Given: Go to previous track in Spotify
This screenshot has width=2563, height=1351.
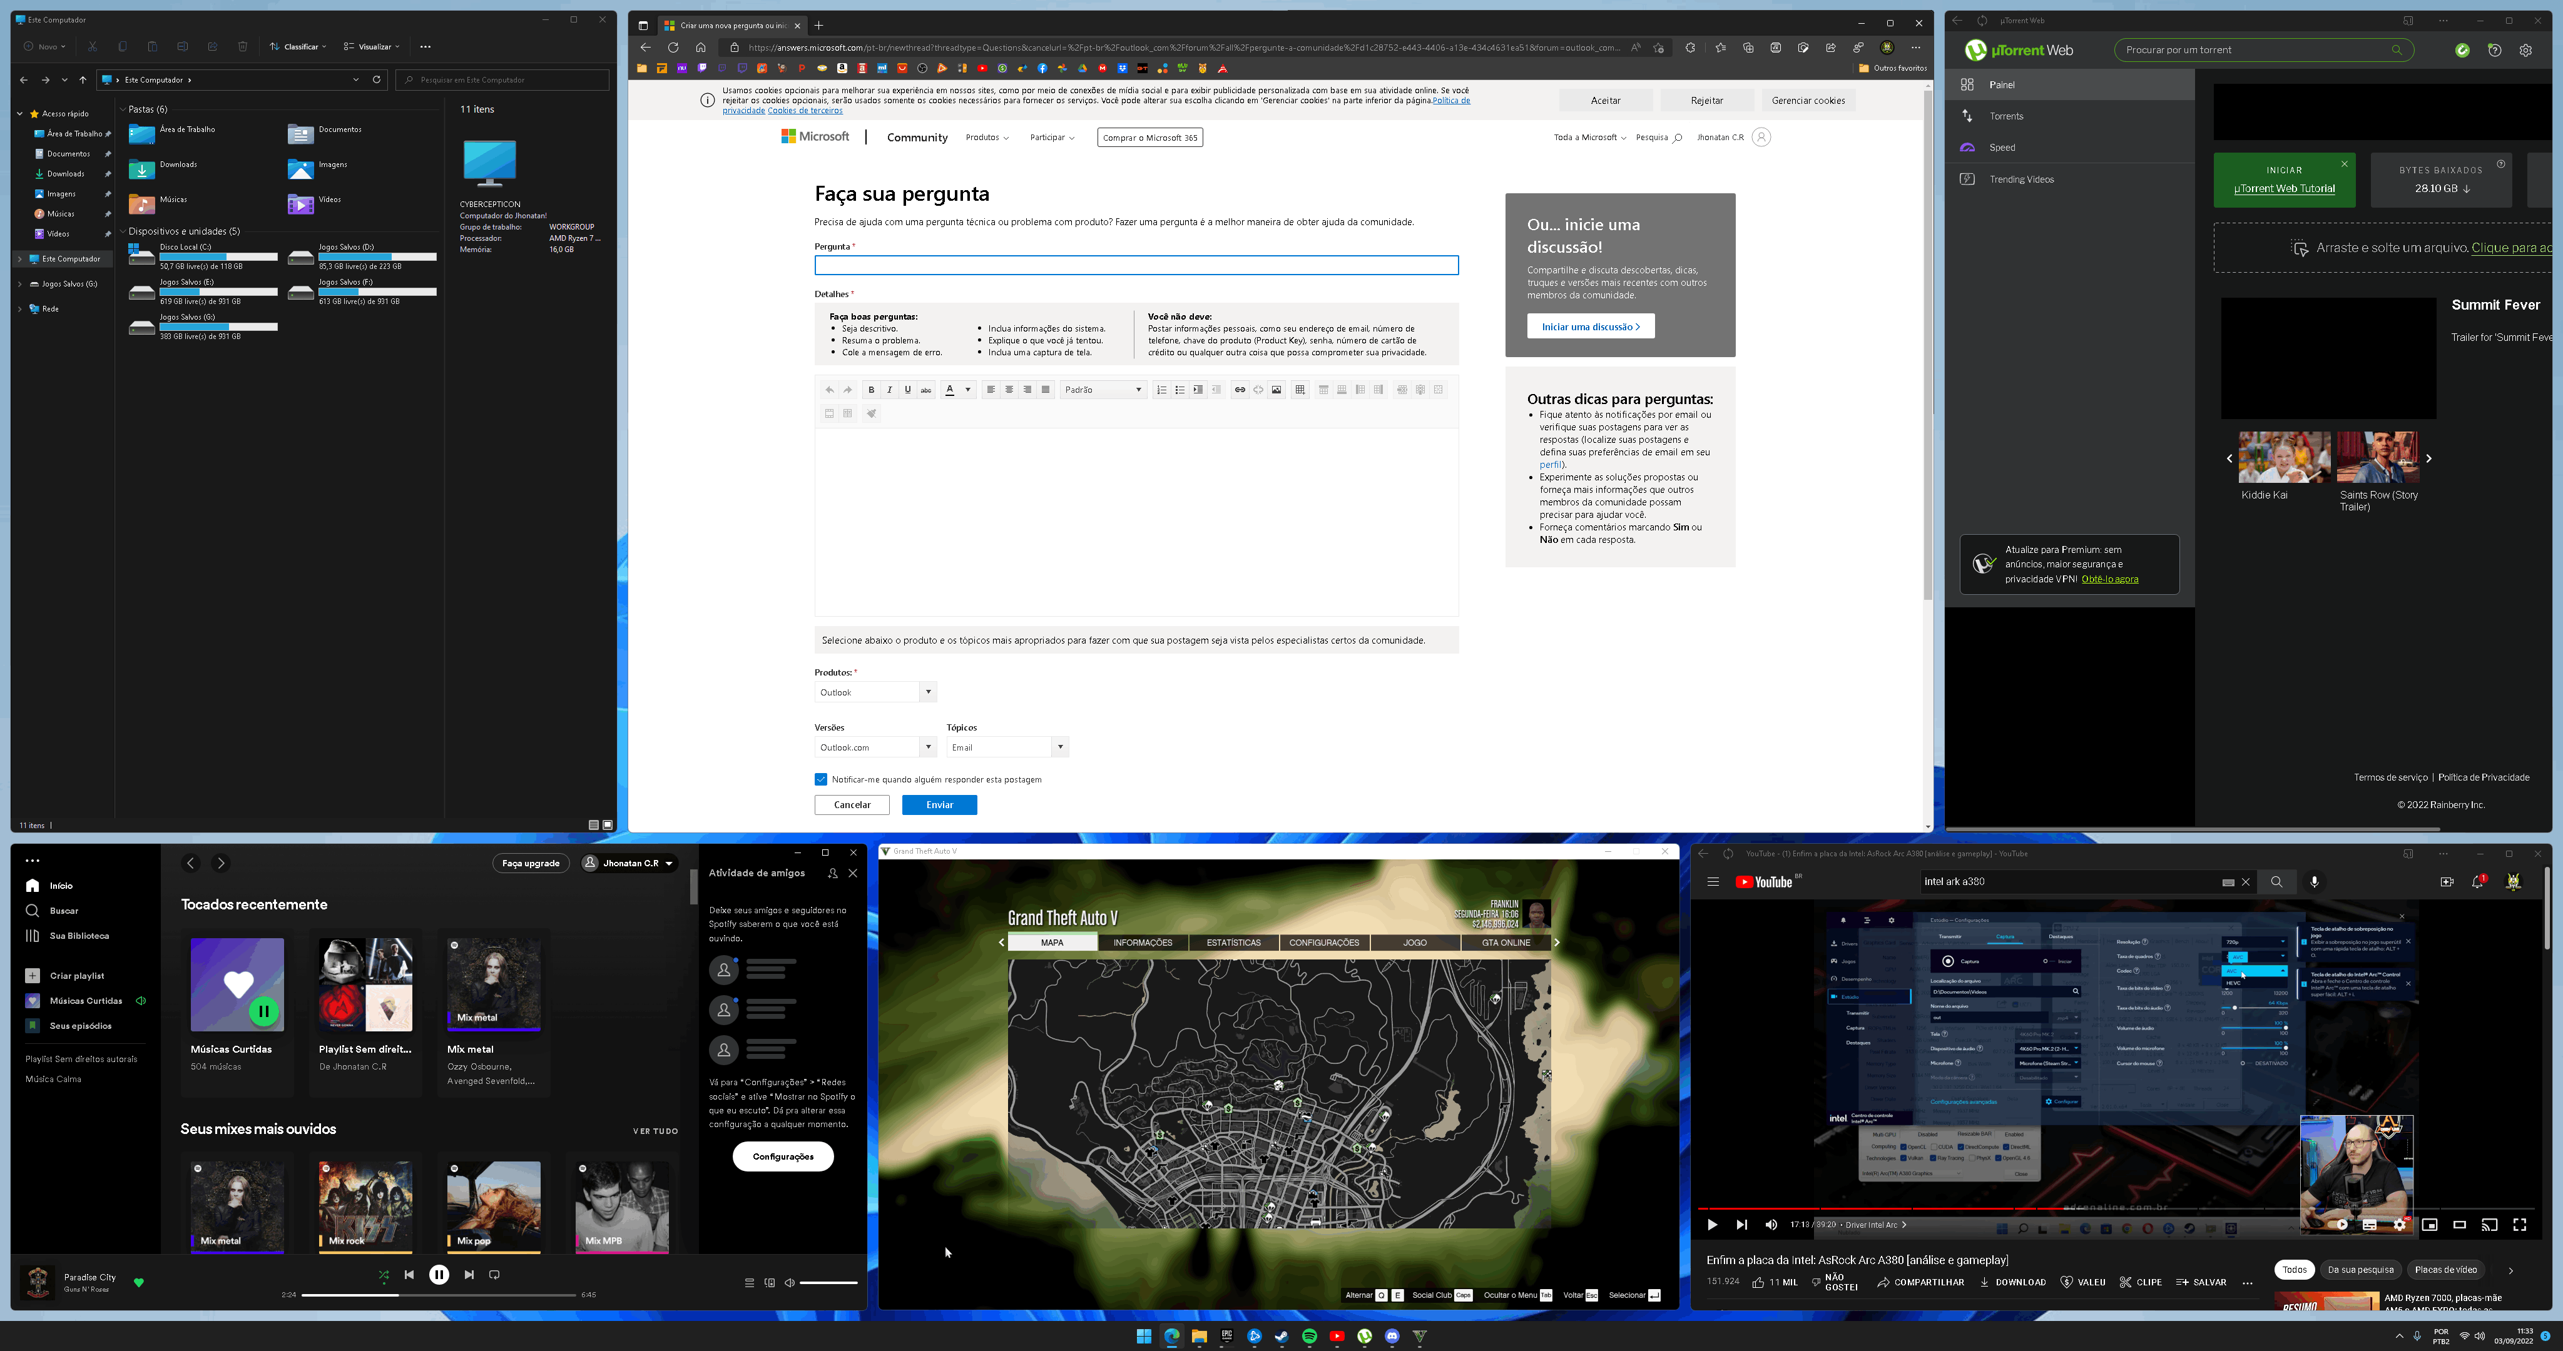Looking at the screenshot, I should coord(409,1275).
